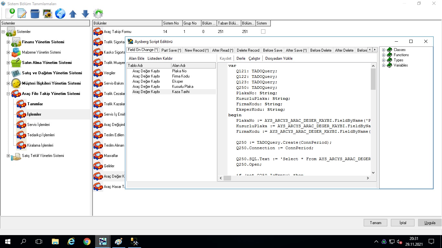Switch to the Before Save tab
Viewport: 442px width, 248px height.
[272, 50]
